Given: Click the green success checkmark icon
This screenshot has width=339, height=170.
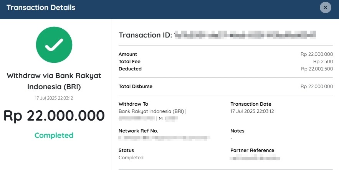Looking at the screenshot, I should pyautogui.click(x=54, y=45).
